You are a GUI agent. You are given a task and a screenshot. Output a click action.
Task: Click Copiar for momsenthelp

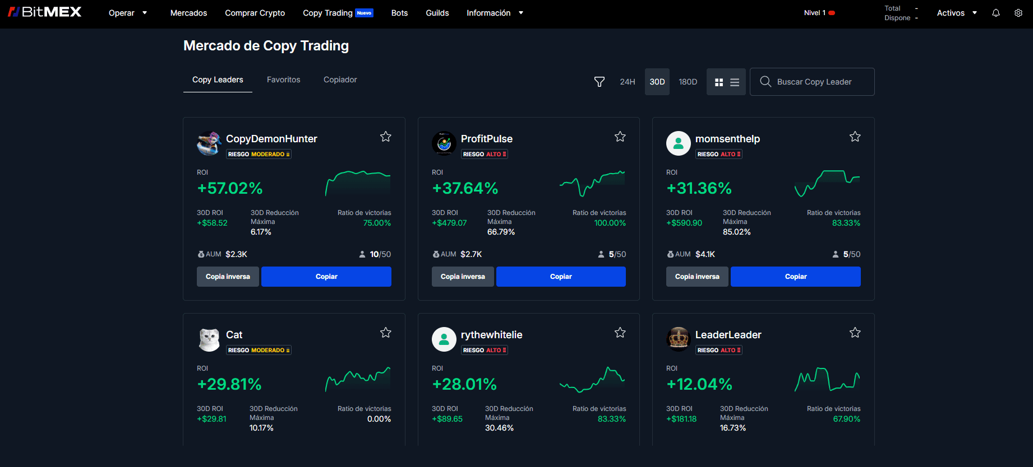click(796, 277)
